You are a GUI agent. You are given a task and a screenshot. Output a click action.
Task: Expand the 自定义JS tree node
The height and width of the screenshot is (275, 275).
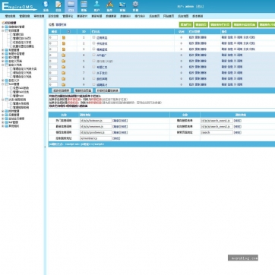[3, 81]
